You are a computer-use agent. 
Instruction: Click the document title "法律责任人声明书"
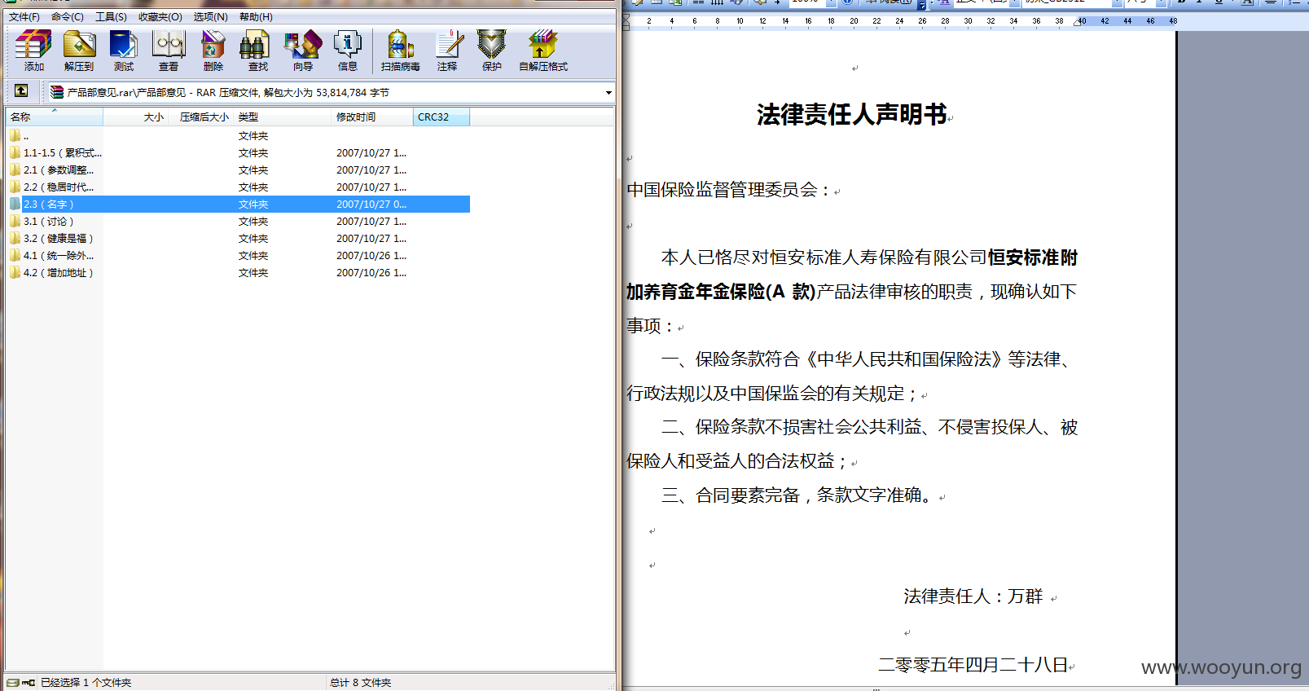(x=851, y=115)
